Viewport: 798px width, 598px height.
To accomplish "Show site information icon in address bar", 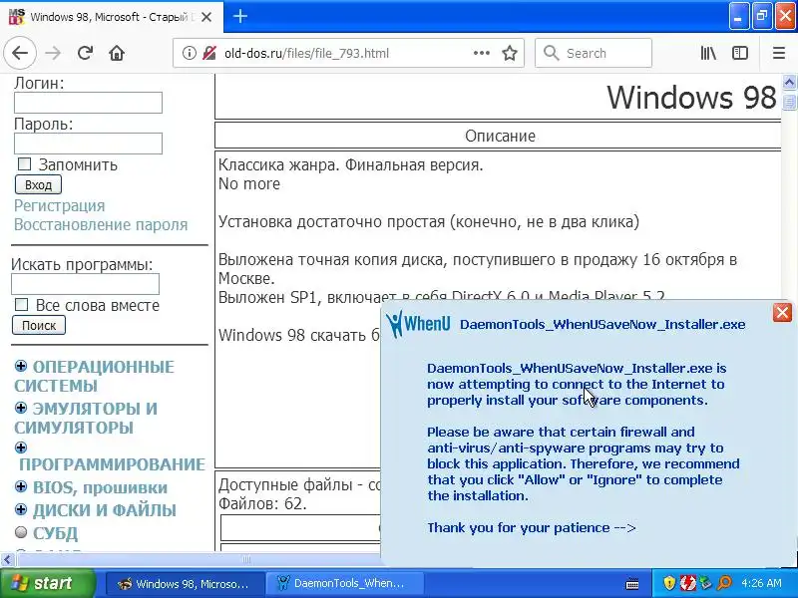I will [x=189, y=53].
